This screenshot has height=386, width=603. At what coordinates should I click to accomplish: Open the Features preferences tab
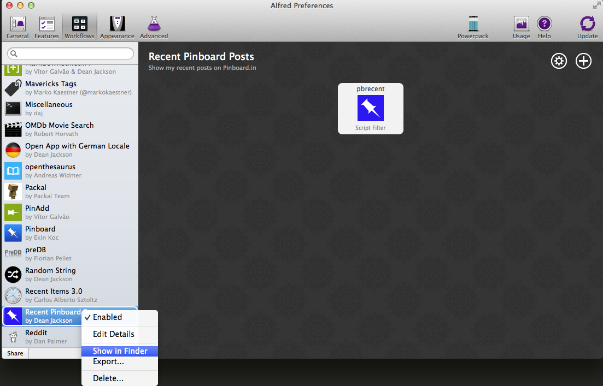[46, 27]
